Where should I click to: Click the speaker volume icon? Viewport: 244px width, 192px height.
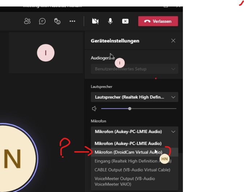[94, 108]
